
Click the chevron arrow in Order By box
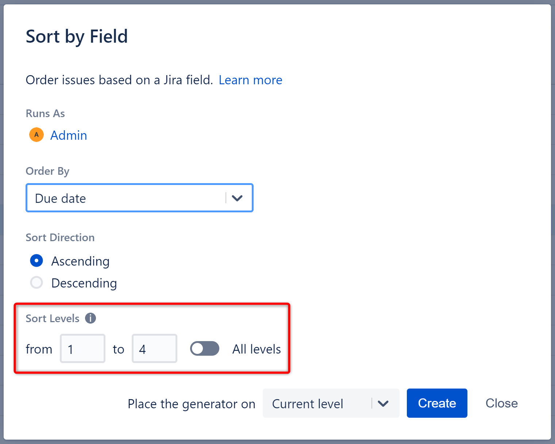click(x=237, y=198)
